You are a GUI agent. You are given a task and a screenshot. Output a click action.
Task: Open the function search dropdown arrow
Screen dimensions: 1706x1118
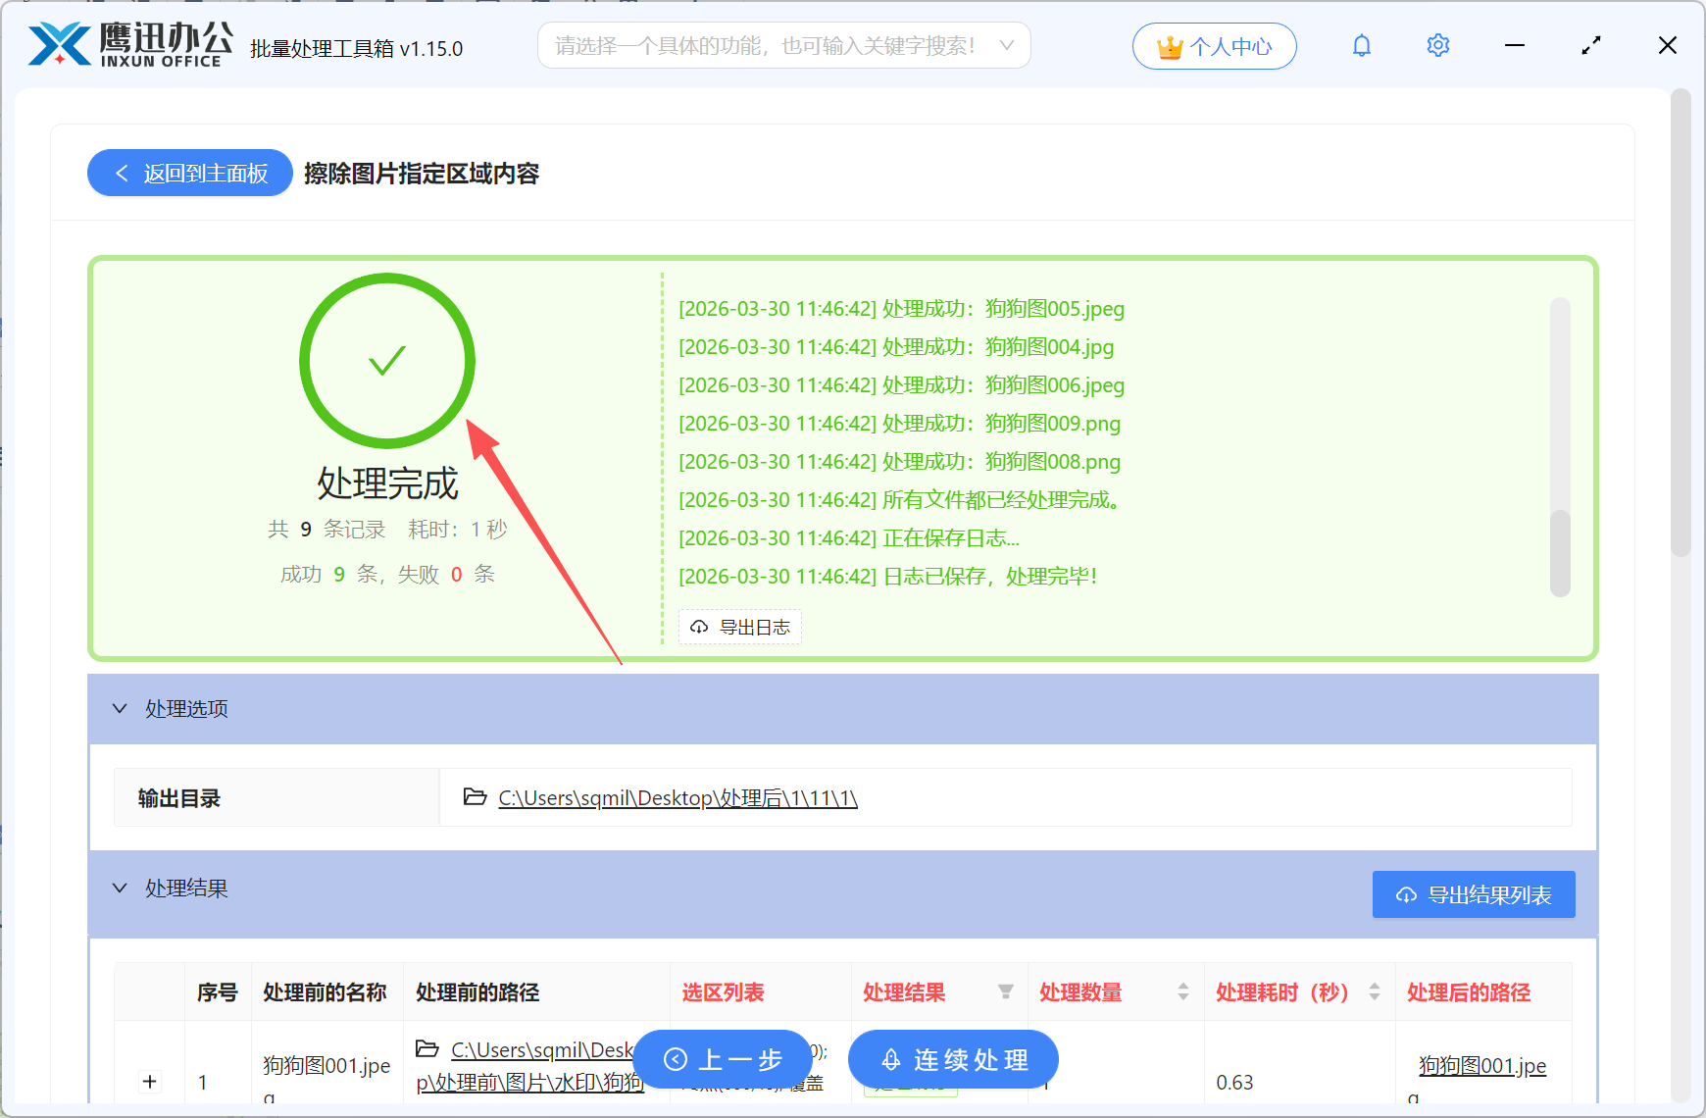pos(1007,45)
